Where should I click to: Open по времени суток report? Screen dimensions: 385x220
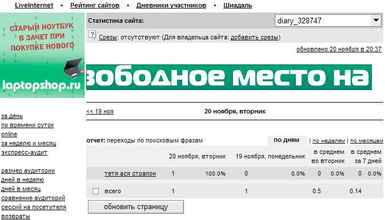pos(27,125)
